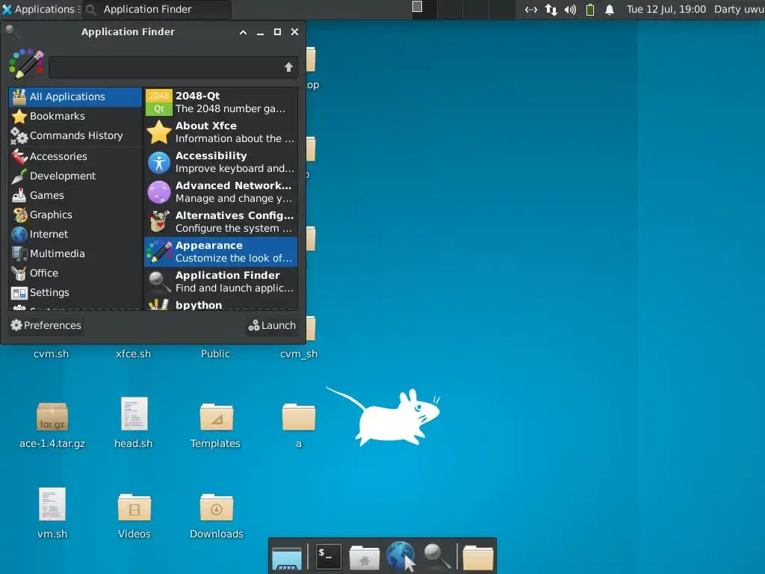
Task: Open the Darty uwu user menu
Action: [739, 9]
